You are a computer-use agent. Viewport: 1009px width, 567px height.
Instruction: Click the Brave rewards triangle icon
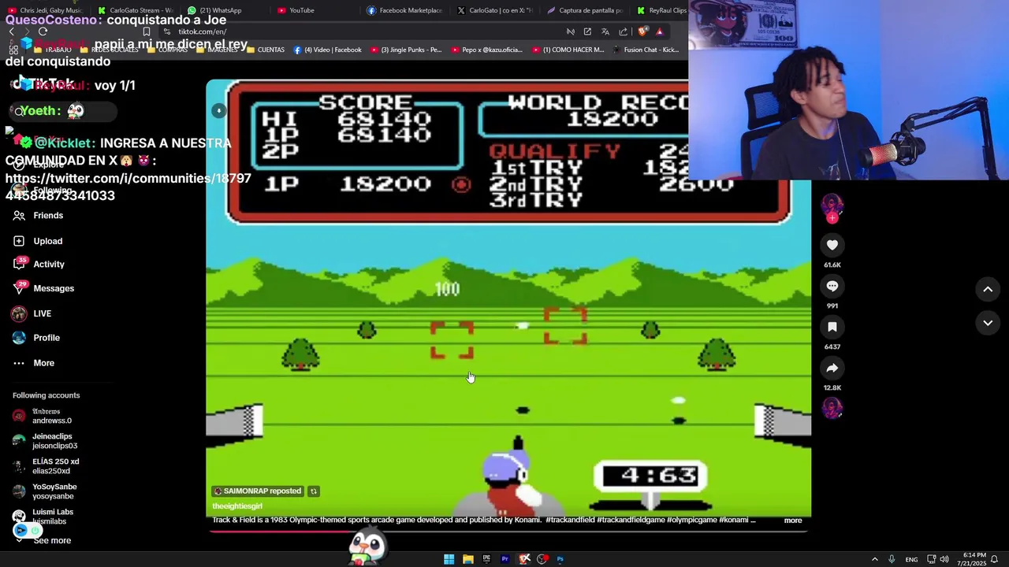(x=660, y=31)
